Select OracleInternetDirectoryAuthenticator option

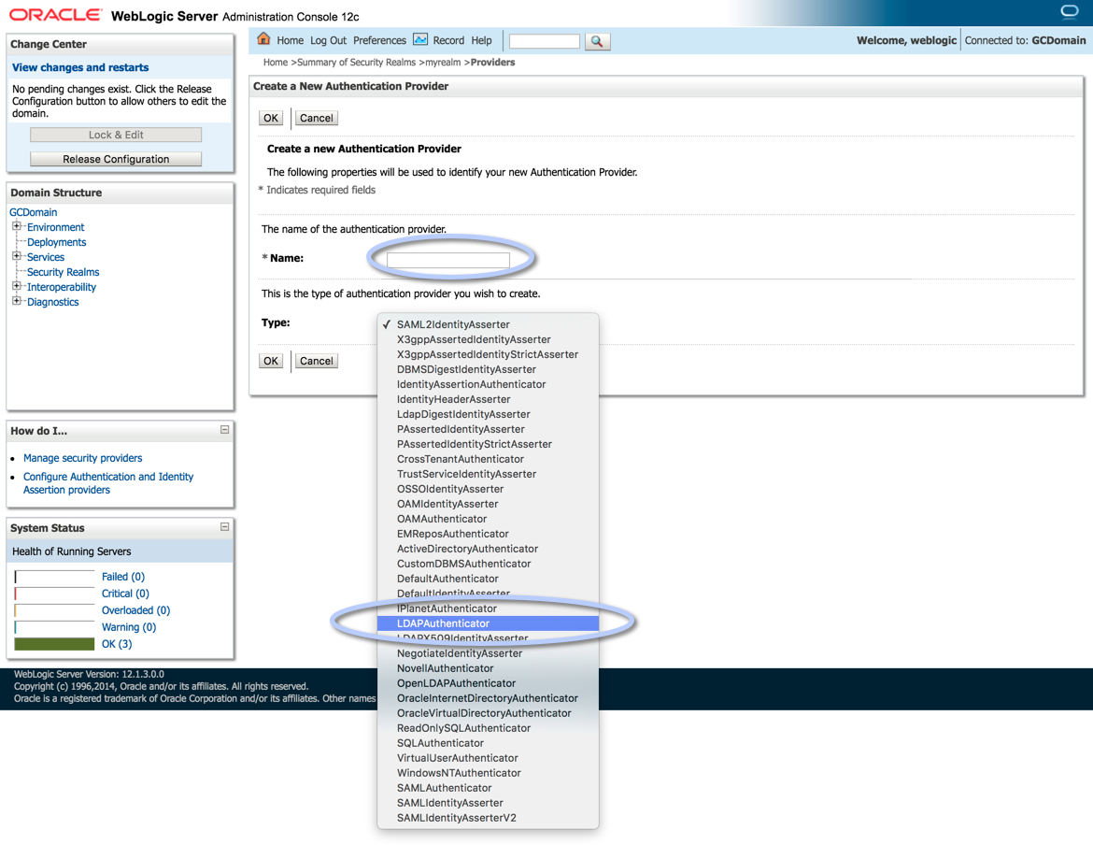pos(488,698)
